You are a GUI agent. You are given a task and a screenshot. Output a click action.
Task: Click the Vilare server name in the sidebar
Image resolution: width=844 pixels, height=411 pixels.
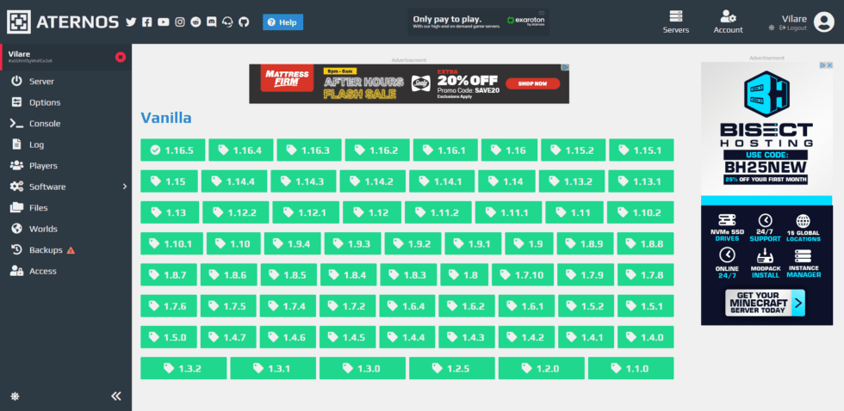click(19, 54)
